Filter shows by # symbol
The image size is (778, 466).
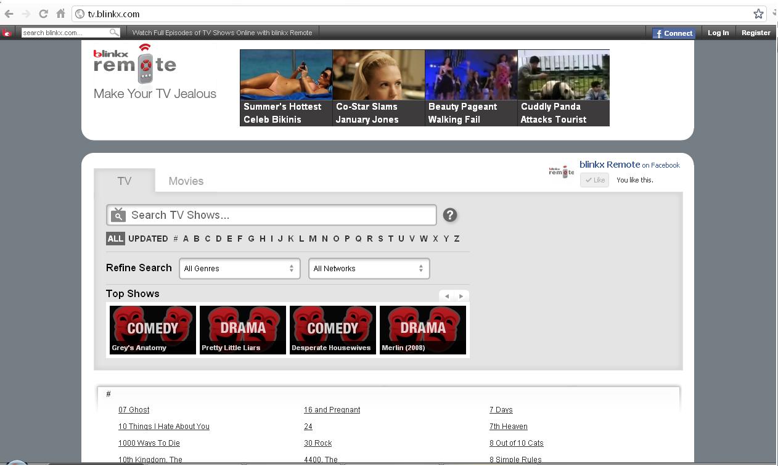point(176,239)
